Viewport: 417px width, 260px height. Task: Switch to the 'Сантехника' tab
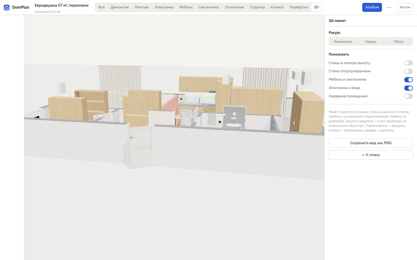(x=208, y=7)
